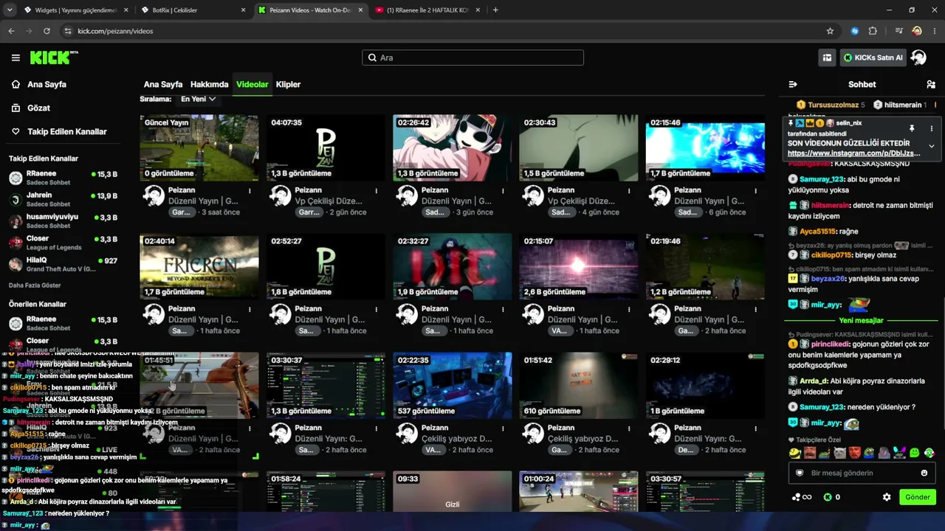Click username Samuray_123 asking 'nereden yükleniyor ?'
This screenshot has width=945, height=531.
point(820,407)
